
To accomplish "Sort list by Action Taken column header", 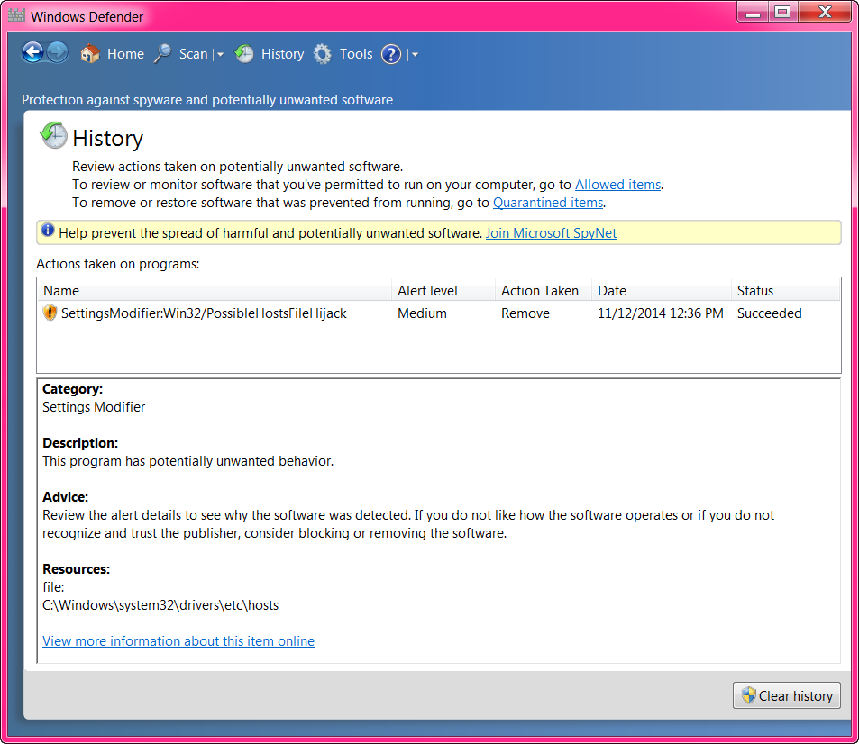I will 544,290.
